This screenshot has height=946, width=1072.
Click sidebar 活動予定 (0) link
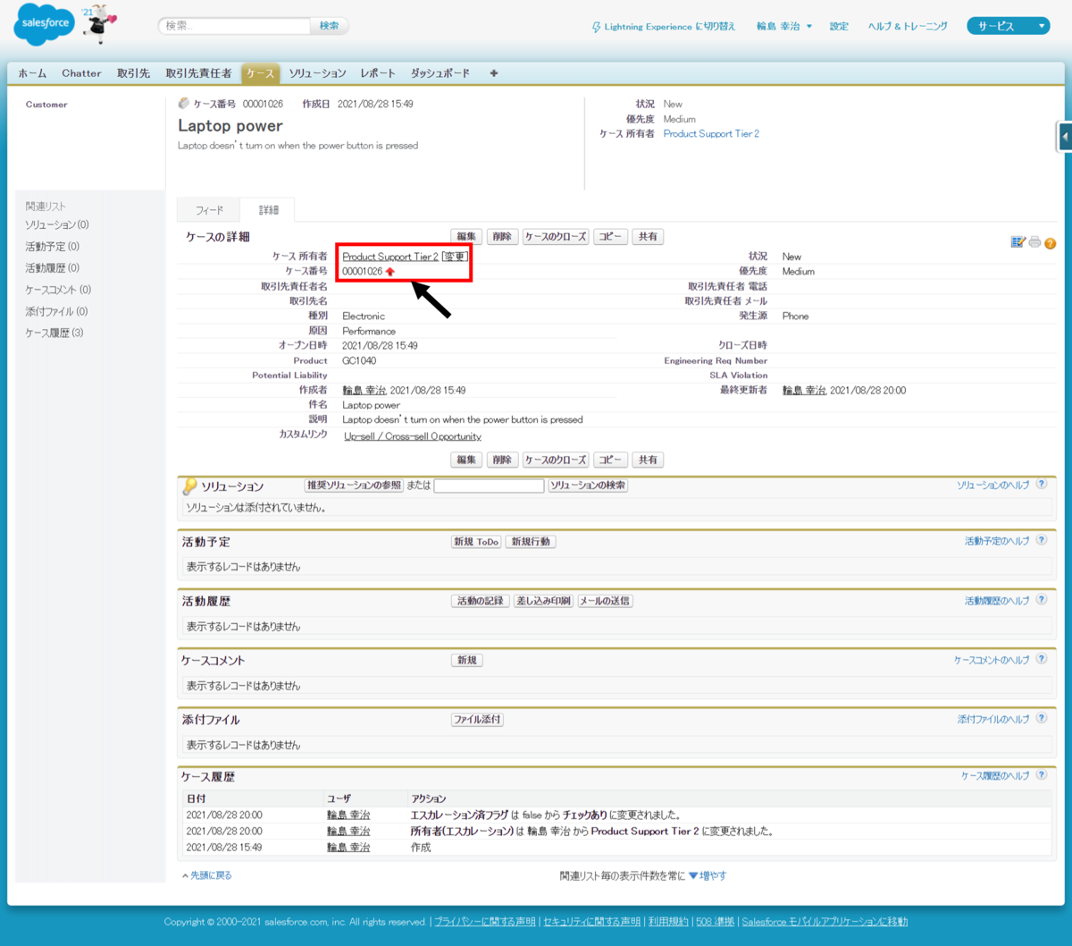53,246
